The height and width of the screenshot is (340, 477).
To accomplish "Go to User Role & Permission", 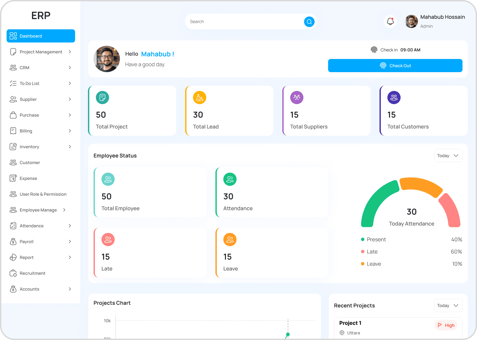I will [x=43, y=194].
